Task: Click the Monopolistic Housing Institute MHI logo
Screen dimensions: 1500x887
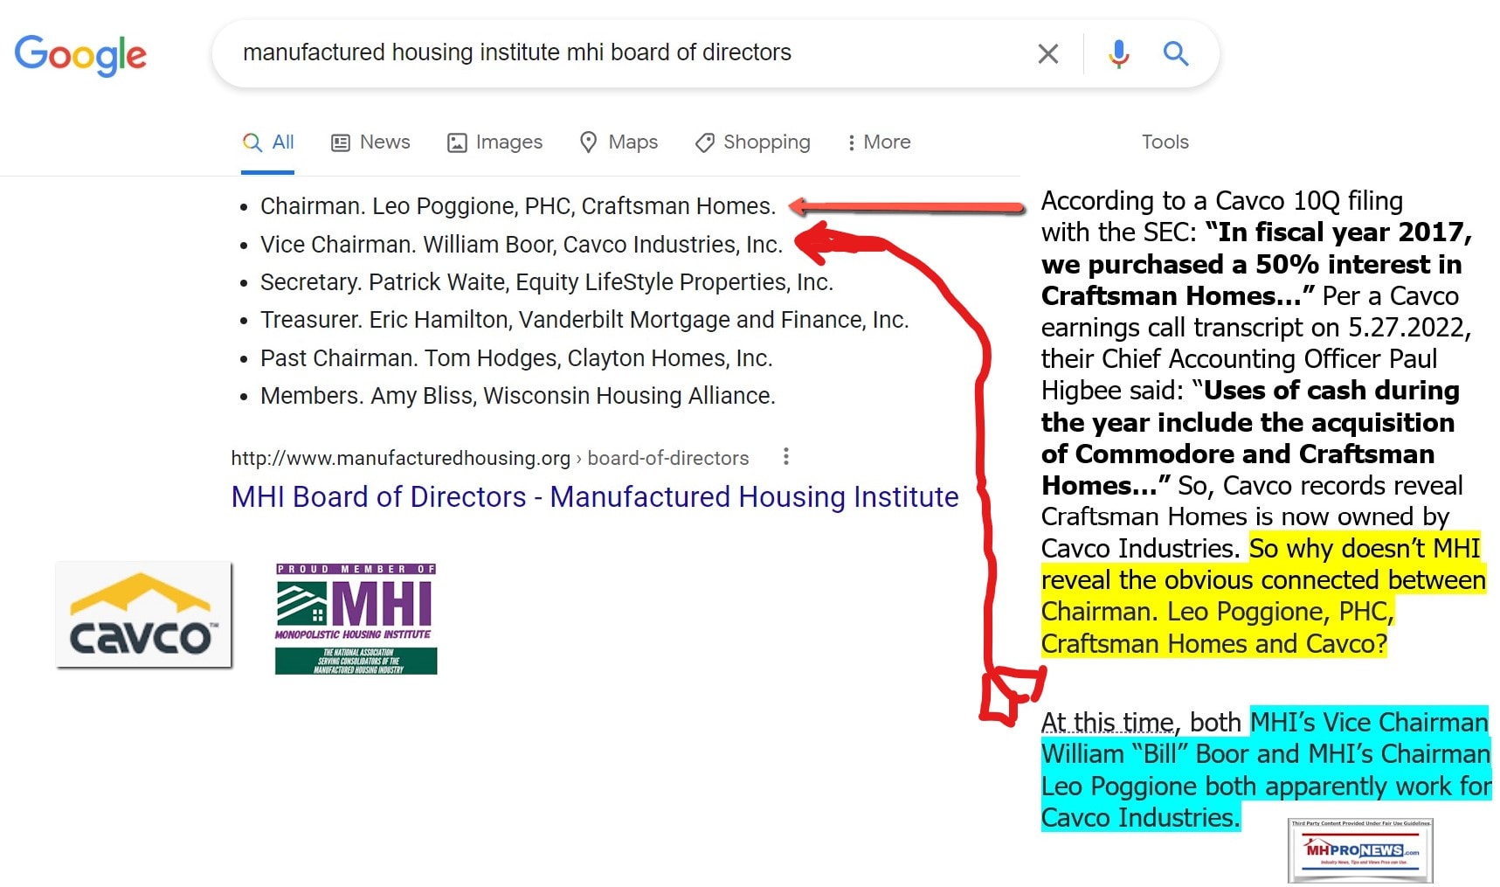Action: click(x=356, y=619)
